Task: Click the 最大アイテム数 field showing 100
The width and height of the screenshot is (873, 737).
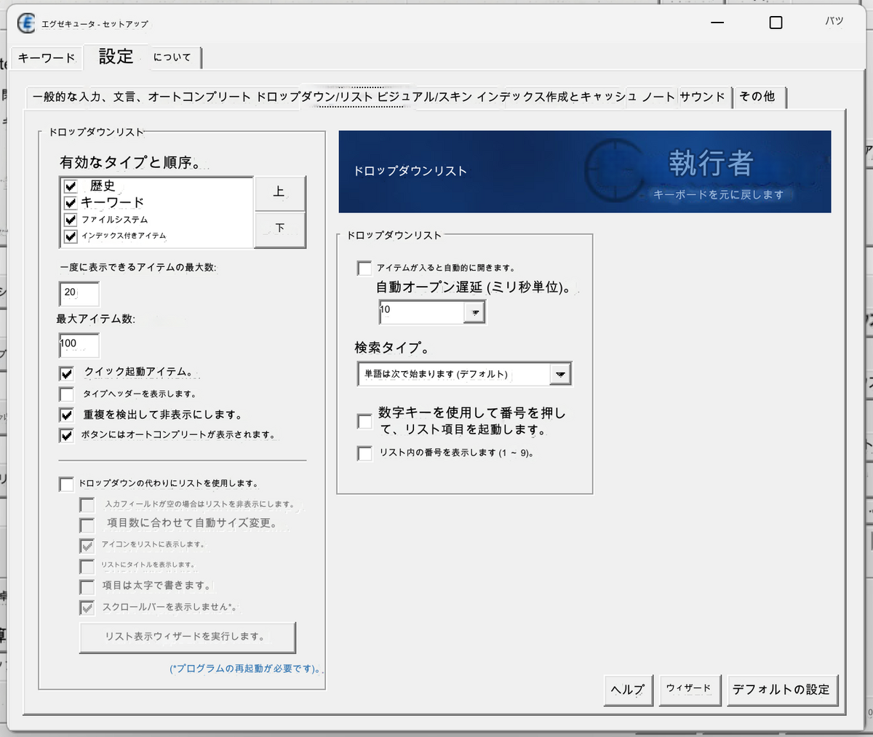Action: pyautogui.click(x=79, y=345)
